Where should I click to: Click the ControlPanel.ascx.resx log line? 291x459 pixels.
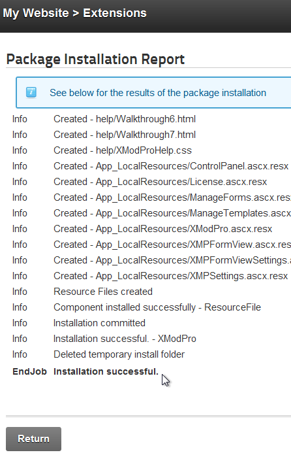(171, 166)
